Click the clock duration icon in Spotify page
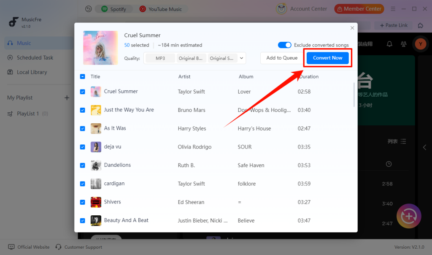The width and height of the screenshot is (432, 255). tap(389, 164)
